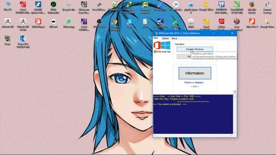Launch VideoScribe desktop icon

click(x=176, y=6)
